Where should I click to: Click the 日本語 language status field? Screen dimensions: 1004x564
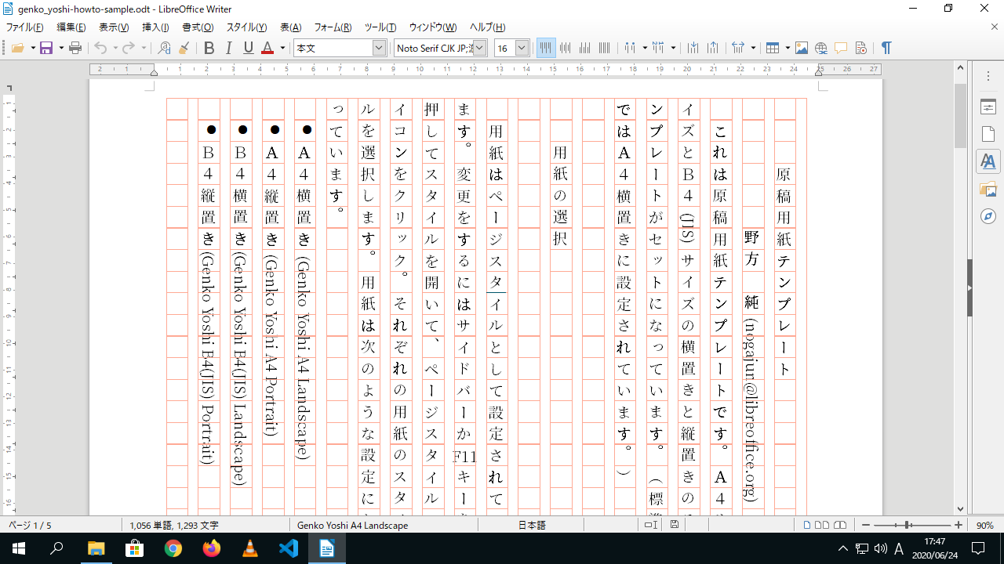tap(532, 525)
